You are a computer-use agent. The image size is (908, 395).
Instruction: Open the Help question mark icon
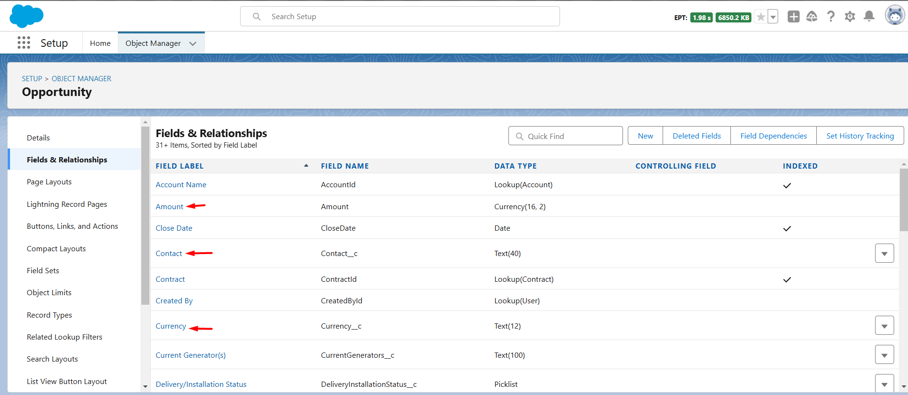831,17
